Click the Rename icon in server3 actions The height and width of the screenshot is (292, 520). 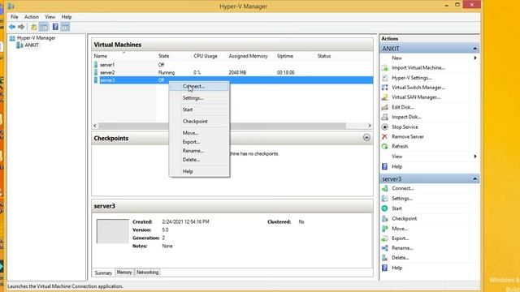click(384, 248)
